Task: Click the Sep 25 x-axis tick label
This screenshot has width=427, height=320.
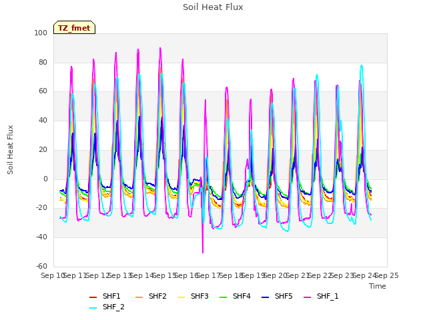Action: point(387,275)
